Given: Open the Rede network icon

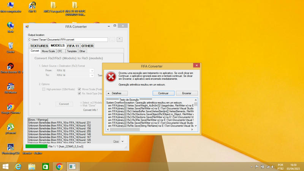Looking at the screenshot, I should tap(11, 27).
